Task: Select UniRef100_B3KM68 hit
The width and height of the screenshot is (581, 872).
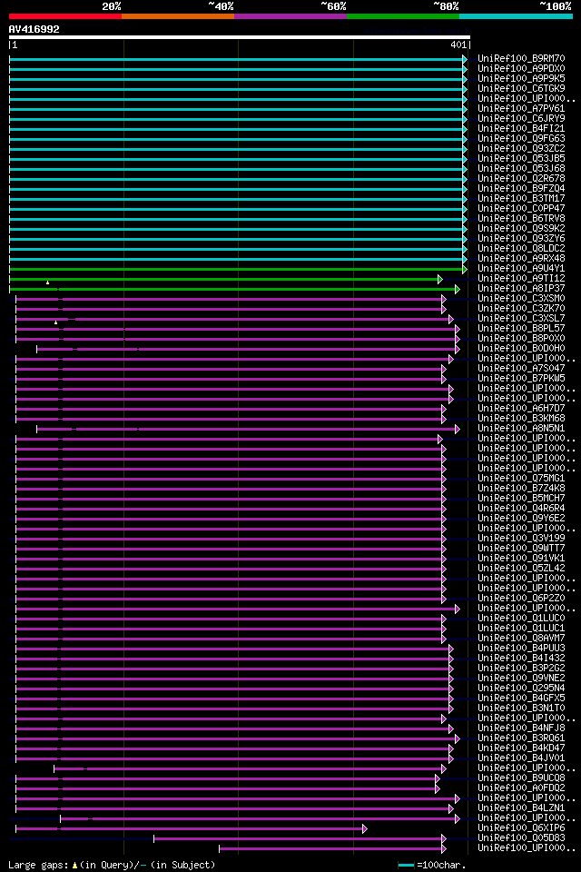Action: coord(521,419)
